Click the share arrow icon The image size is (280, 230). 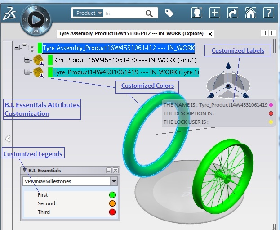tap(233, 13)
